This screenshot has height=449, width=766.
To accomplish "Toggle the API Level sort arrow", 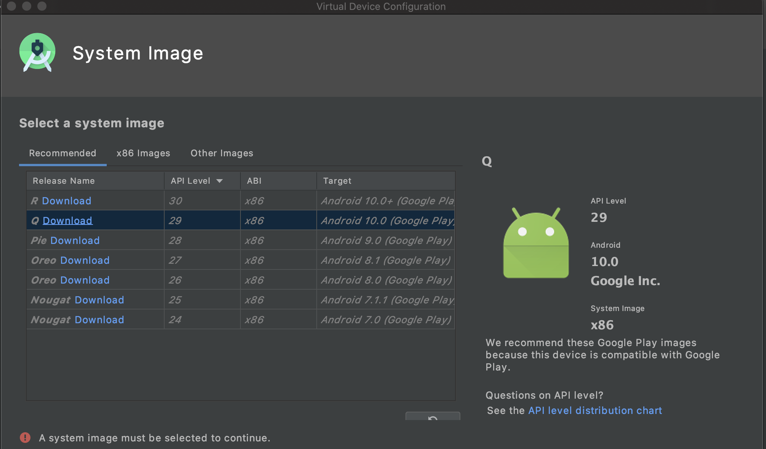I will [220, 181].
